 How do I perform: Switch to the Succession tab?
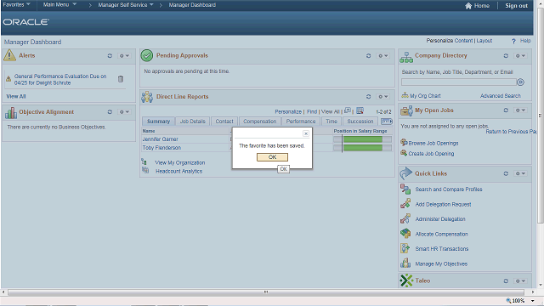(360, 121)
